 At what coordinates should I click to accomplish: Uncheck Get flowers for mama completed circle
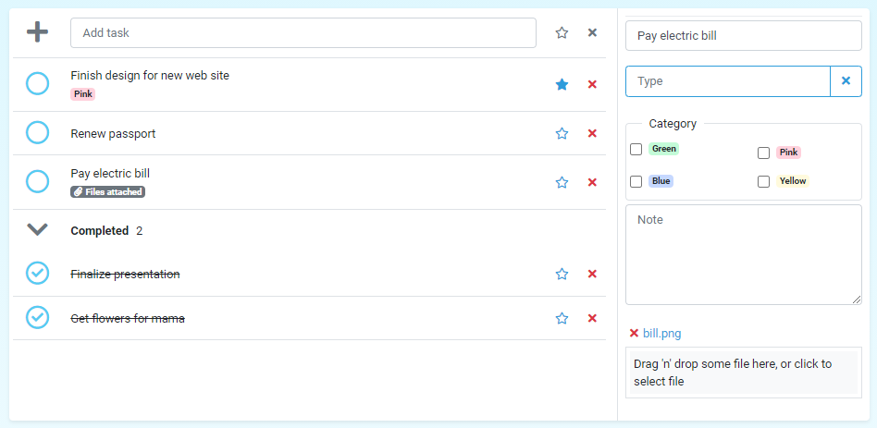(x=38, y=317)
